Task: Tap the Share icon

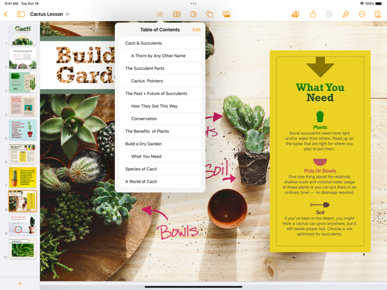Action: point(313,14)
